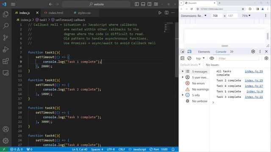Toggle bottom panel layout button
This screenshot has width=271, height=152.
[x=143, y=4]
